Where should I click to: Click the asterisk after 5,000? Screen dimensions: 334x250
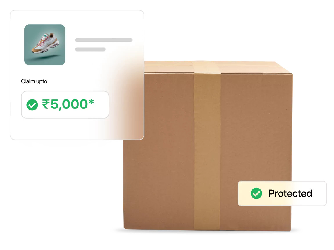(91, 102)
